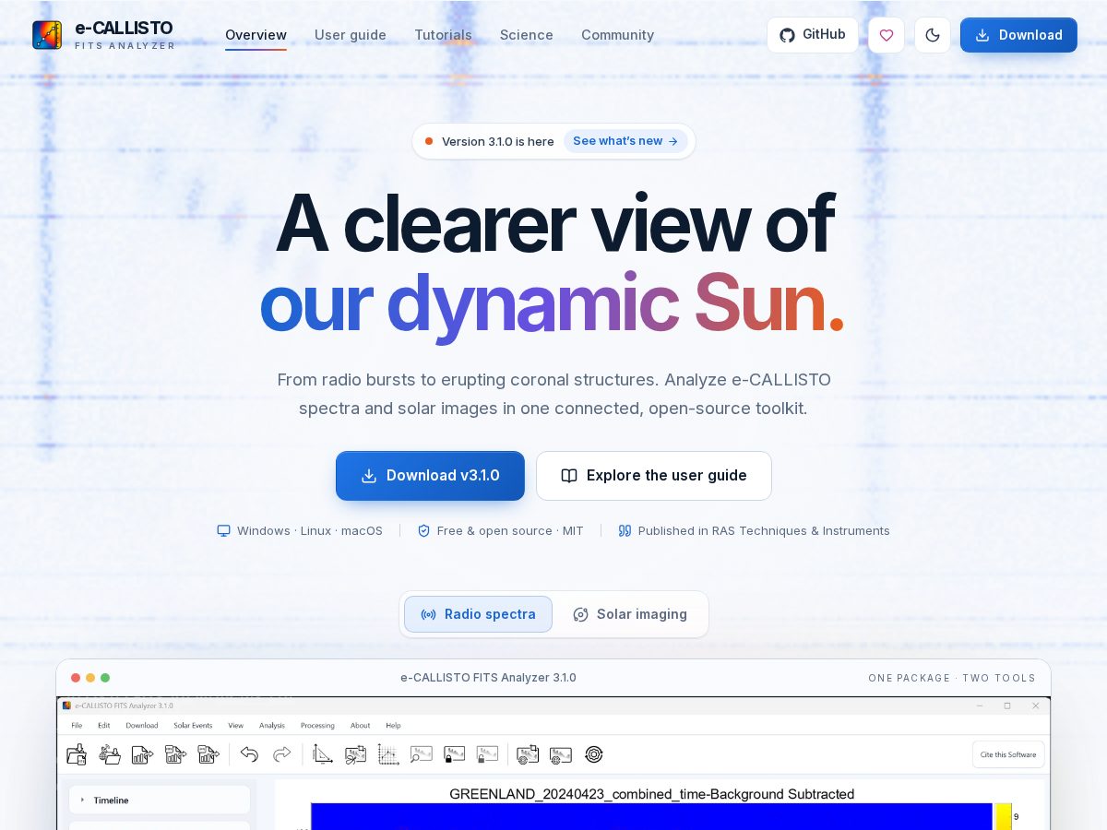Click the first spectrum-with-gear toolbar icon

528,754
